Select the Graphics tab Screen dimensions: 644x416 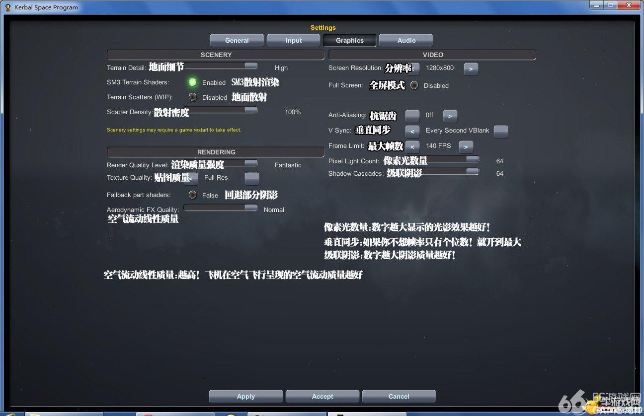[x=349, y=40]
